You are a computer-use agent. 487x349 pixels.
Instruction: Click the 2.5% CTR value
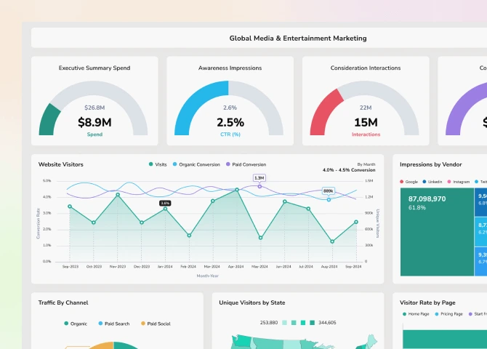click(230, 123)
